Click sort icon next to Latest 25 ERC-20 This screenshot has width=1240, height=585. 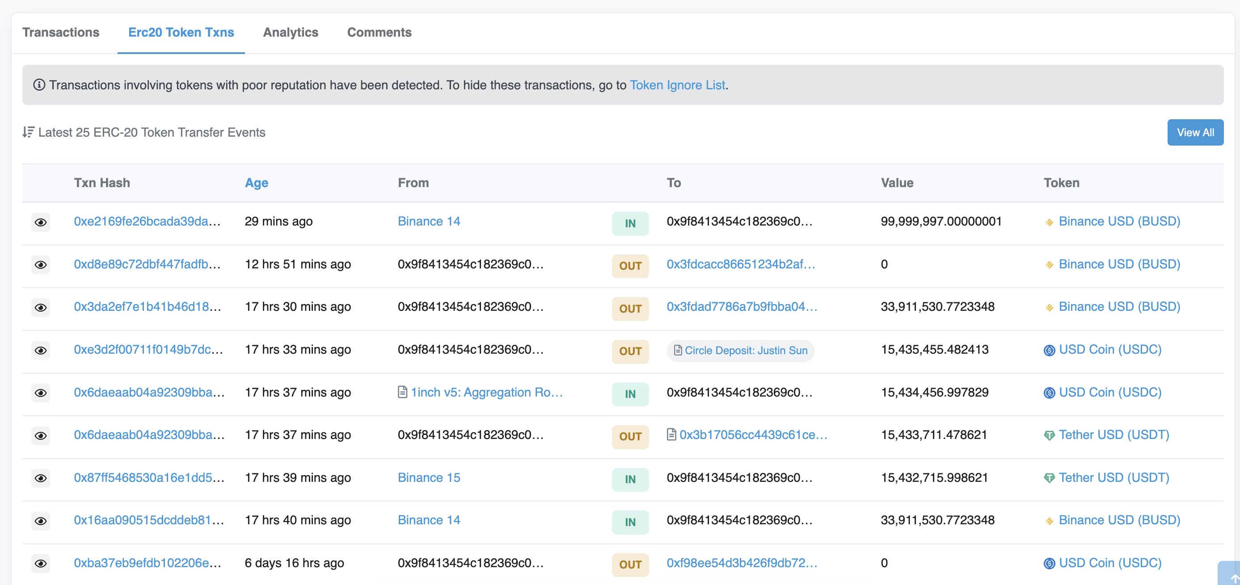pyautogui.click(x=29, y=132)
